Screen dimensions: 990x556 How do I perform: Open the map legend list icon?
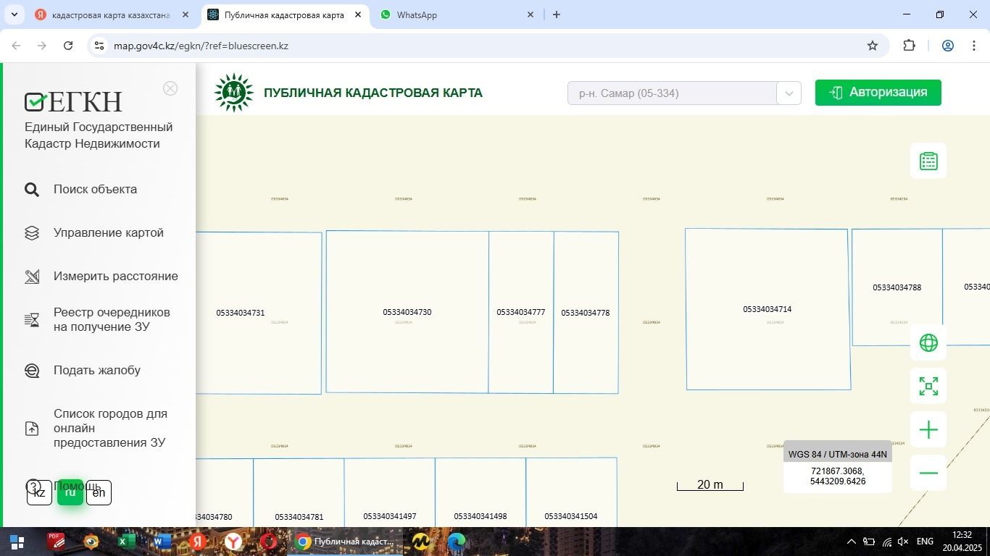point(928,161)
